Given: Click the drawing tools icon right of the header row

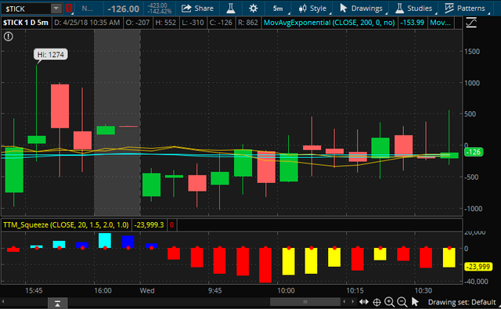Looking at the screenshot, I should point(471,23).
